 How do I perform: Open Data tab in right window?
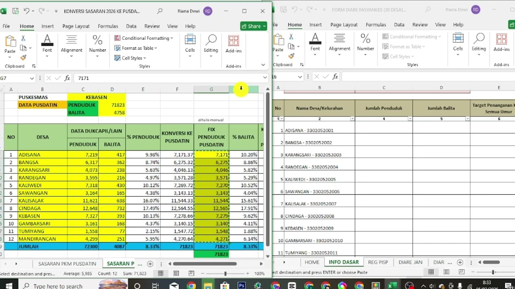[399, 24]
